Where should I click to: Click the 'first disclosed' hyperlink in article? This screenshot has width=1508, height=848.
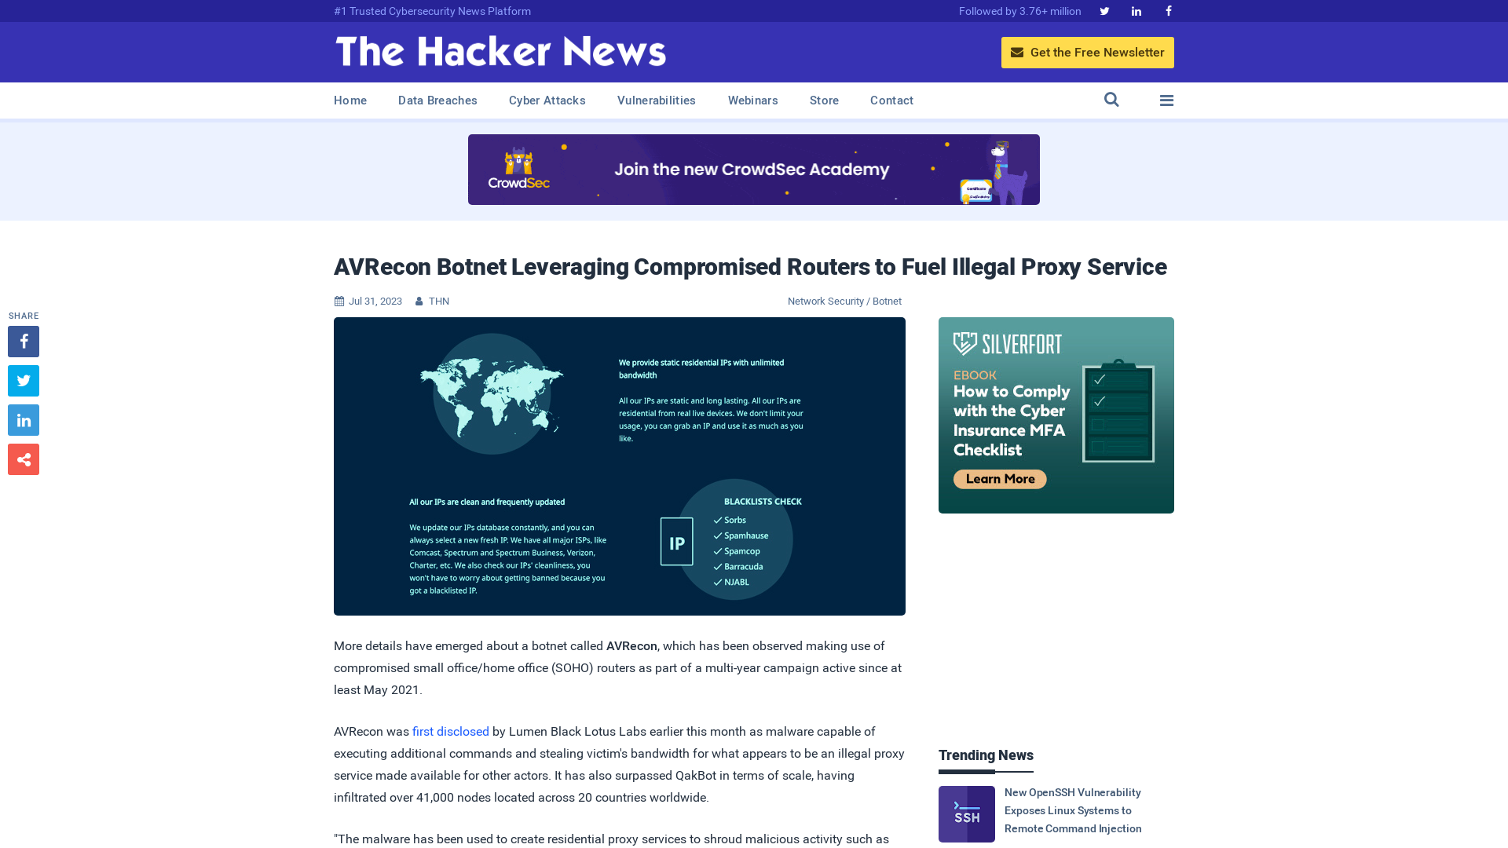(x=451, y=731)
